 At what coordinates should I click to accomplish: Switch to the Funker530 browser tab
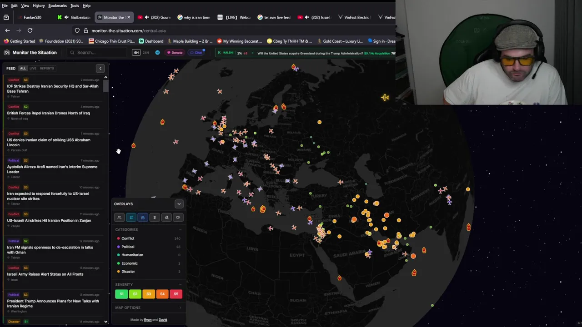tap(33, 17)
